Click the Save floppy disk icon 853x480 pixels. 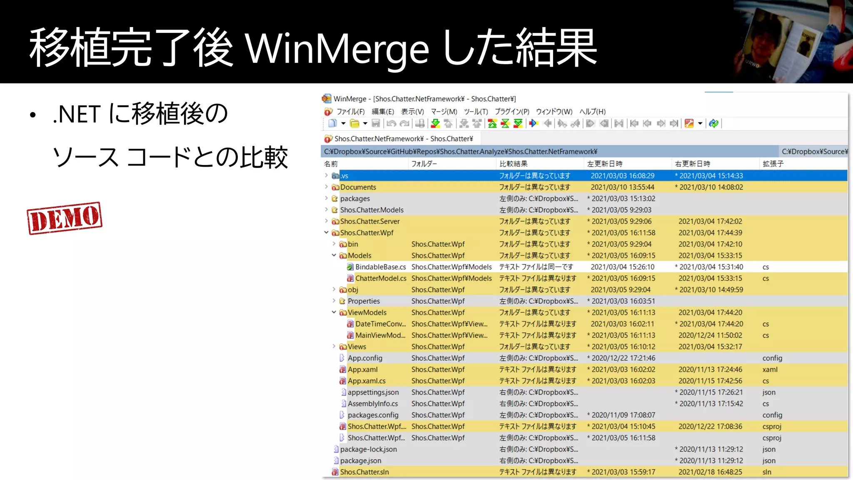tap(376, 123)
